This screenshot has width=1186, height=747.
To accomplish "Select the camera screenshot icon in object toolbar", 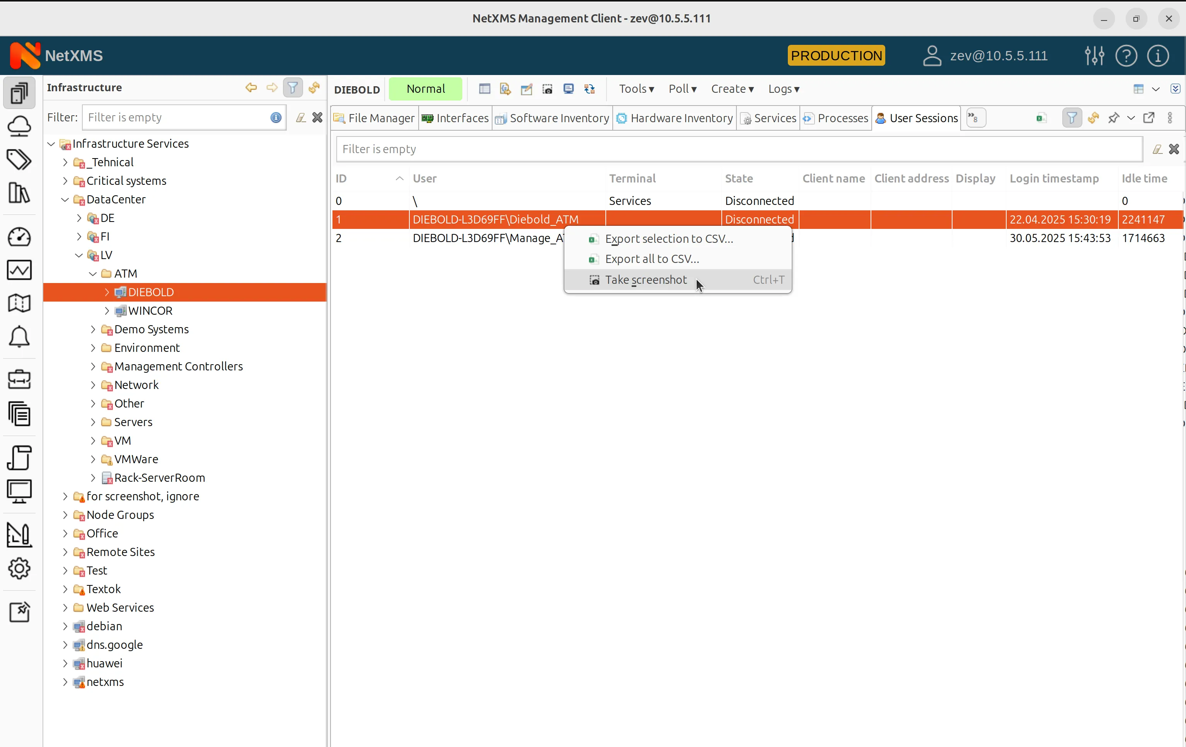I will tap(547, 89).
